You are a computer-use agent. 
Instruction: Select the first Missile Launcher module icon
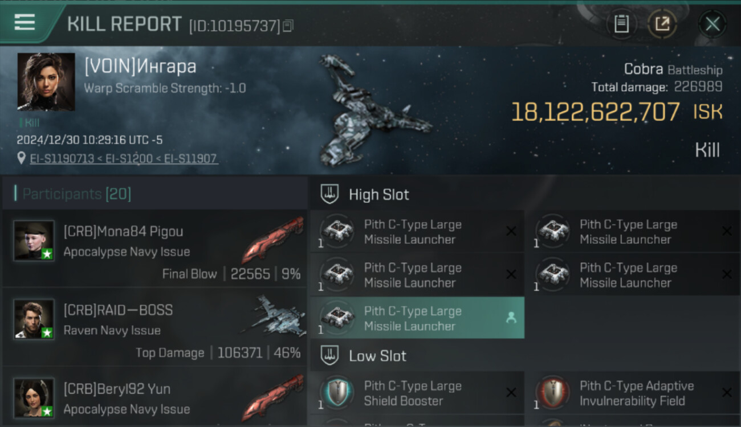[337, 232]
